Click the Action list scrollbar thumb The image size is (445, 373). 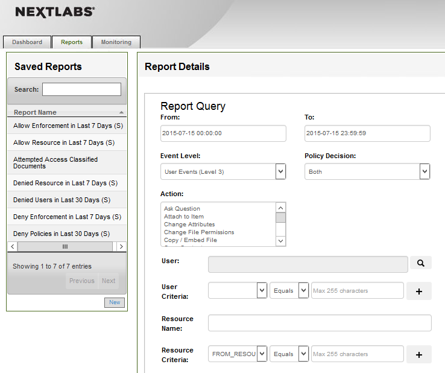coord(280,218)
